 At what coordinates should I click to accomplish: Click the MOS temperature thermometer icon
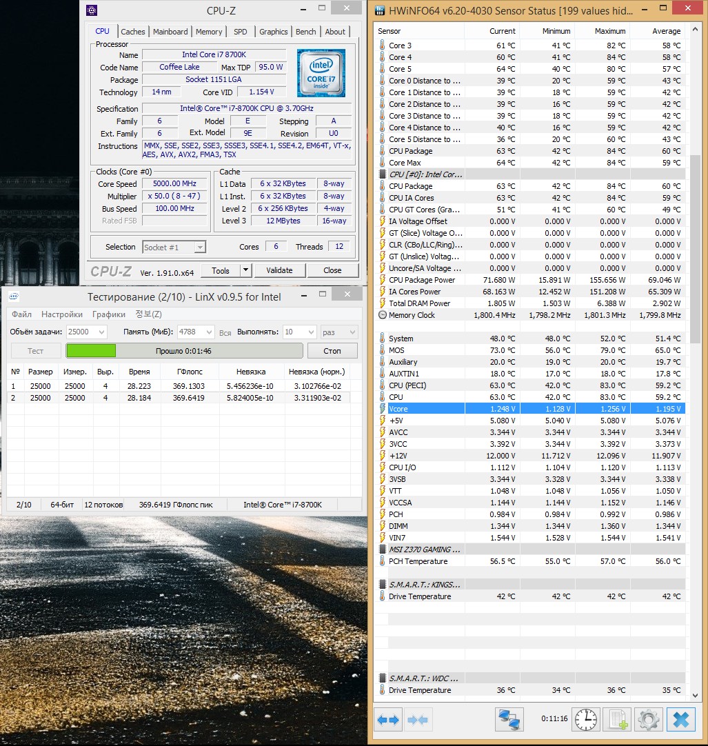click(382, 350)
